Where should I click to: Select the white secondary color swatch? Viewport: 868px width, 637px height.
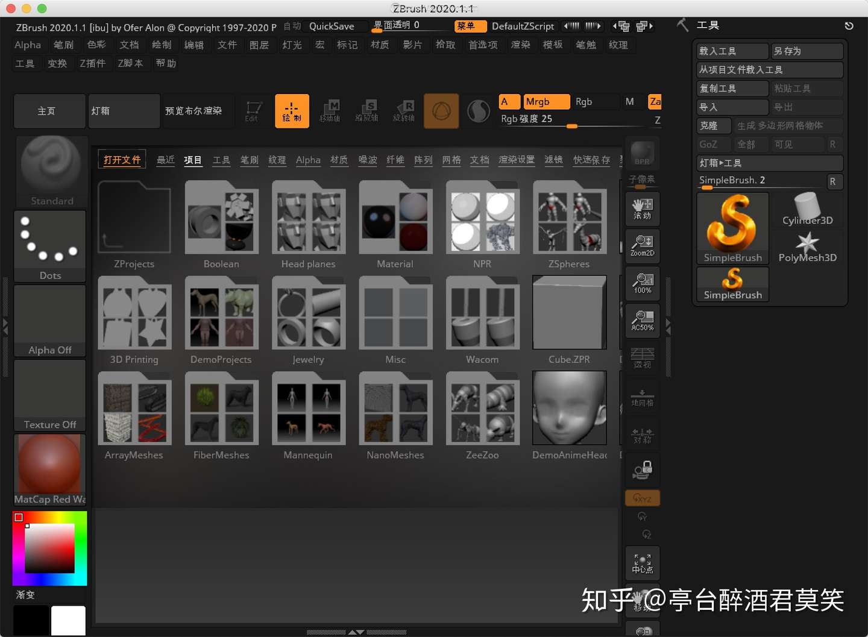(x=68, y=621)
